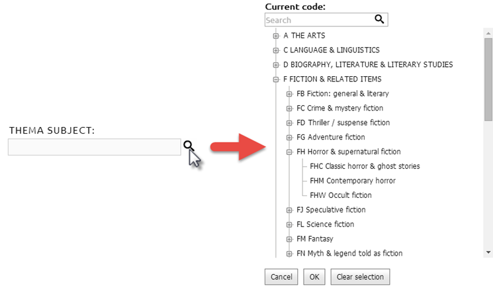Focus the Thema Subject input field
This screenshot has height=288, width=493.
tap(95, 147)
